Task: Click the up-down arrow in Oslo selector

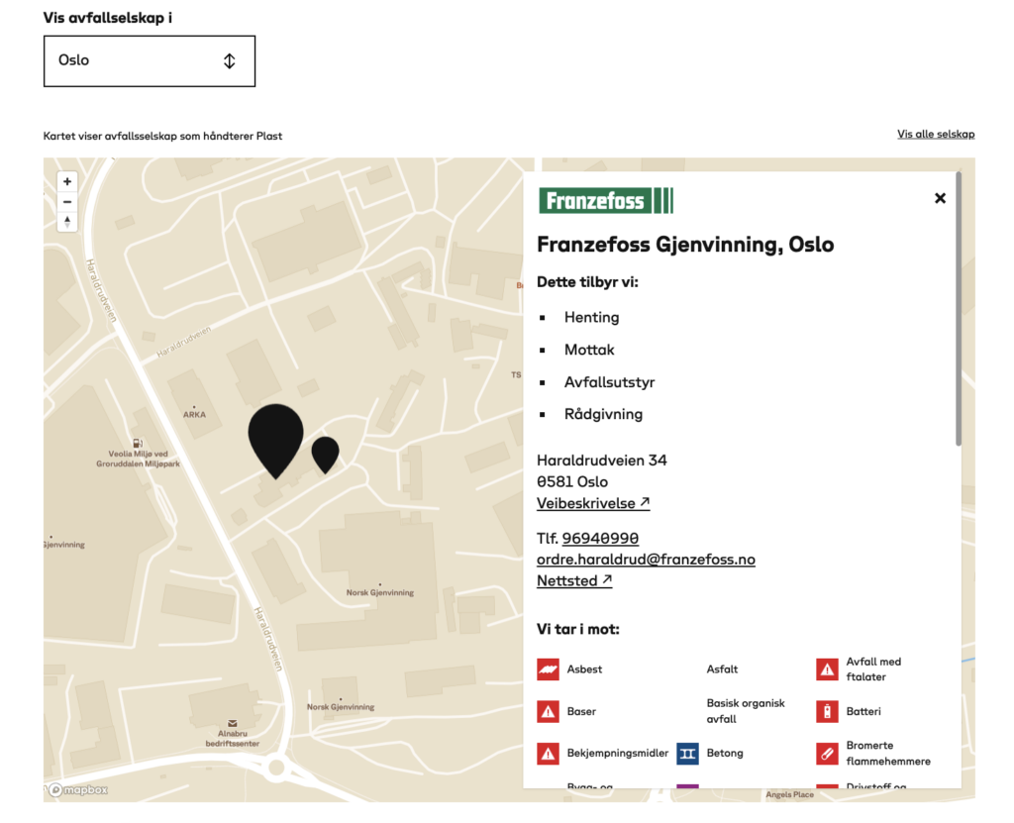Action: [230, 60]
